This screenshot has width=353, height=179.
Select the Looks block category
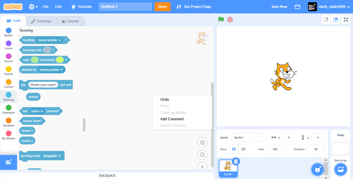click(x=9, y=45)
